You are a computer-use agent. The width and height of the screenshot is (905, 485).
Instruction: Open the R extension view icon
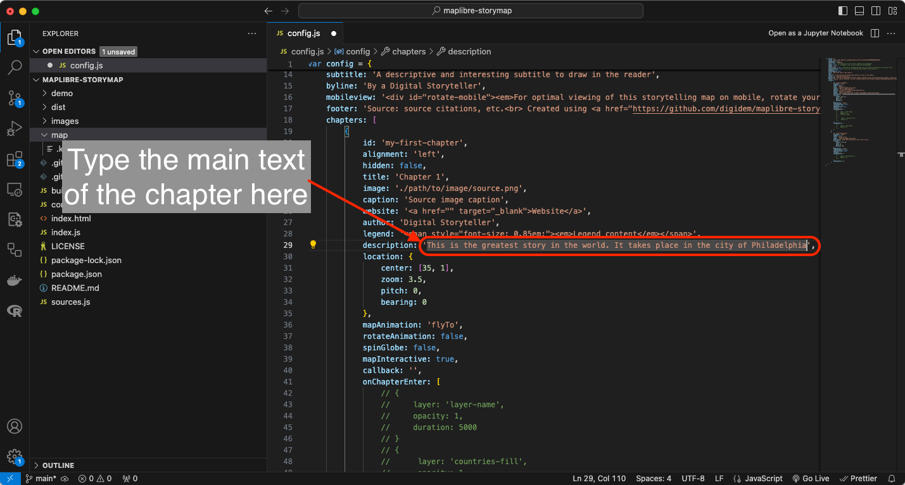click(x=15, y=311)
